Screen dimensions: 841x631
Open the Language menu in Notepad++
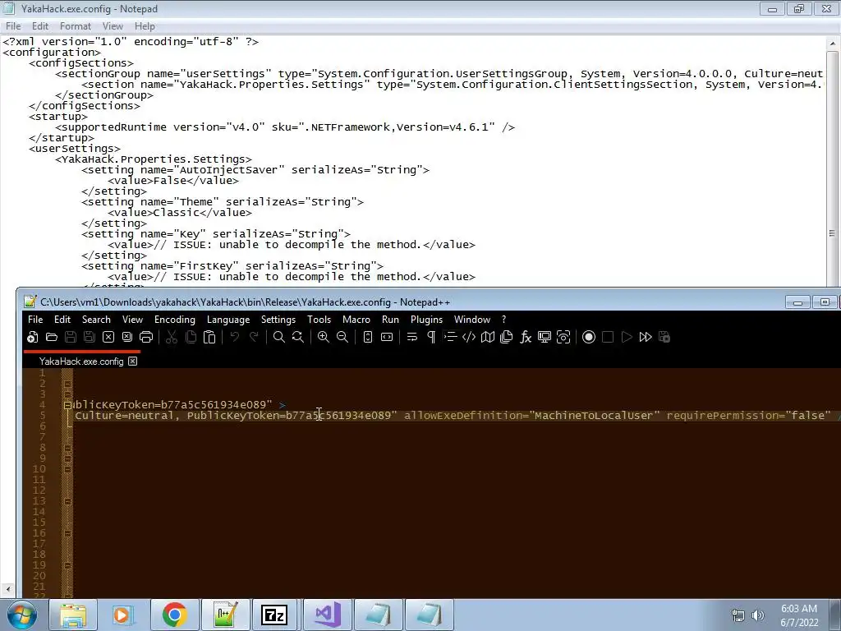tap(228, 320)
